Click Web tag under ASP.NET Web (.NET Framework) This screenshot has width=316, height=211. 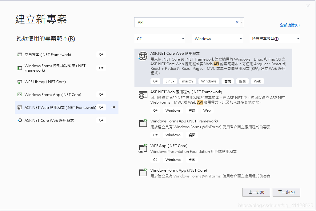207,110
